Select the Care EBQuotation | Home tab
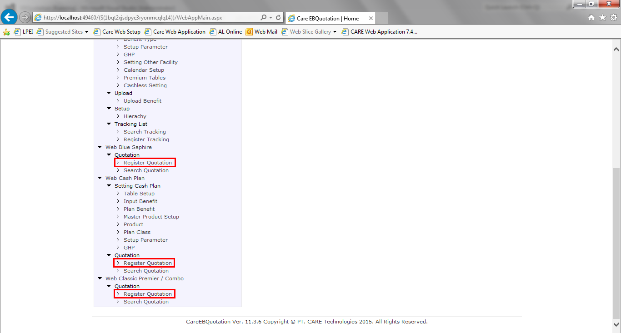 [x=327, y=18]
